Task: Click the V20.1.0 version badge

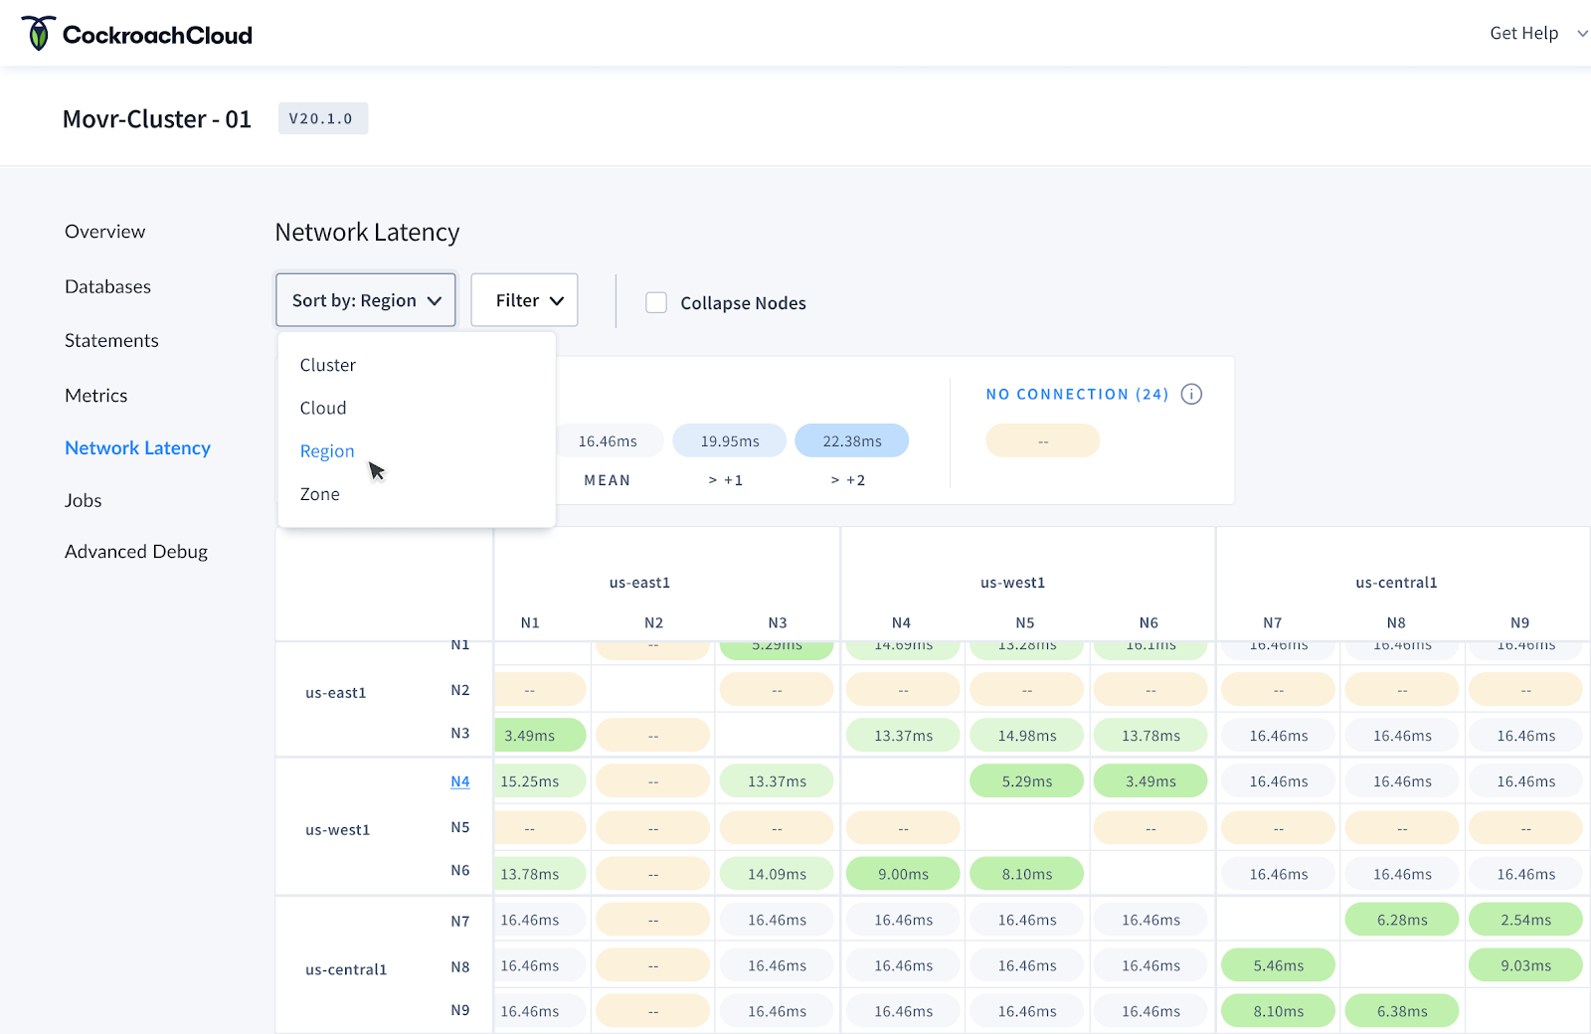Action: point(322,118)
